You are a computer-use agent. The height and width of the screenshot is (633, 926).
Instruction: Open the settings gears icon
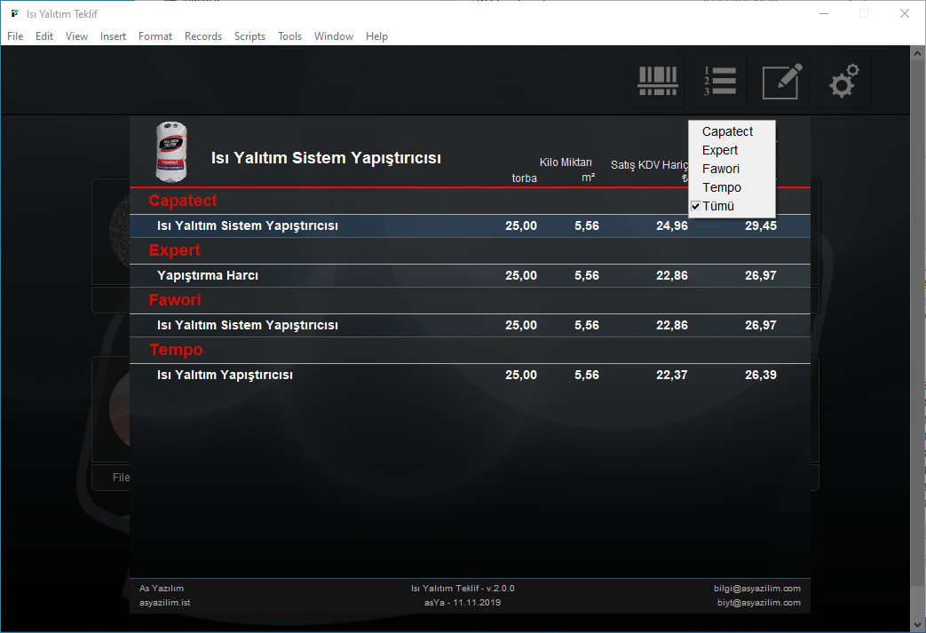tap(844, 81)
